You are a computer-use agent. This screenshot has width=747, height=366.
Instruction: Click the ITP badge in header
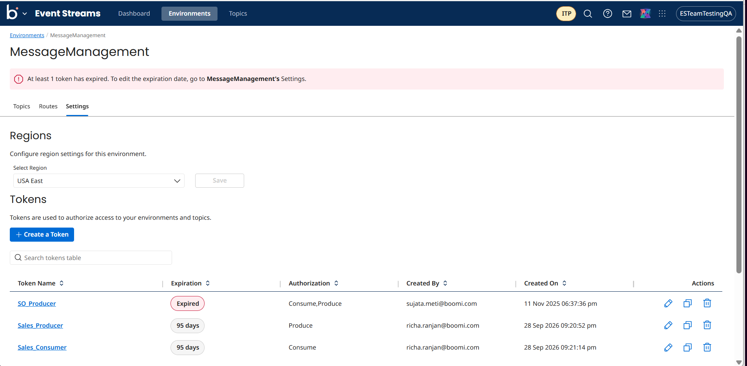coord(566,14)
